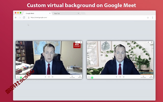Hang up call in left meeting window
Image resolution: width=163 pixels, height=102 pixels.
tap(49, 77)
